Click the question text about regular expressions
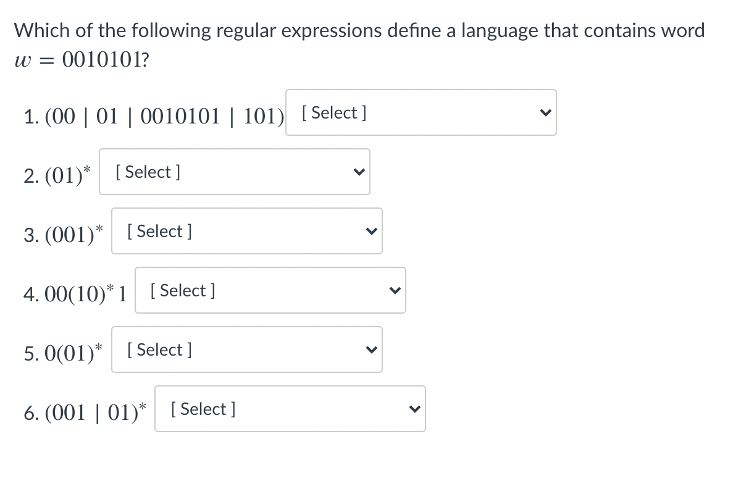The image size is (741, 489). point(359,30)
